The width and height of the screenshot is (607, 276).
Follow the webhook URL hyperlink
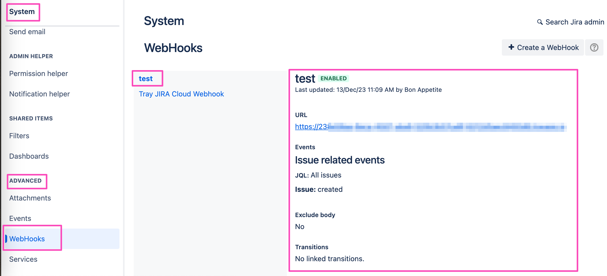click(x=311, y=127)
